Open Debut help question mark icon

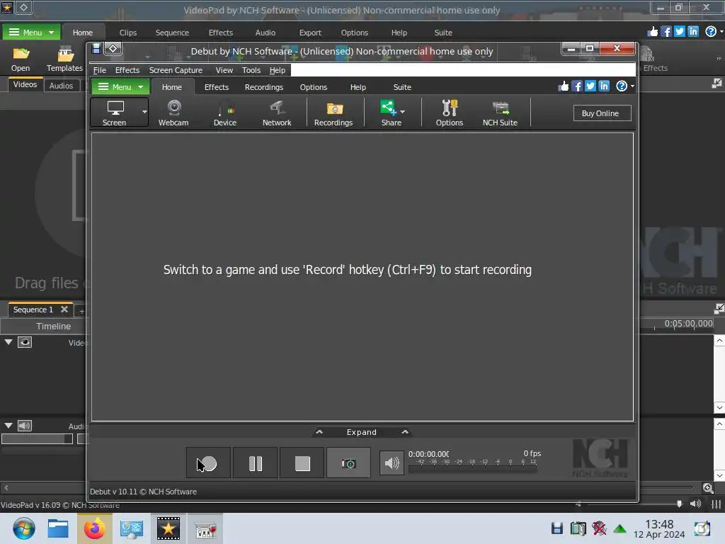[x=622, y=86]
